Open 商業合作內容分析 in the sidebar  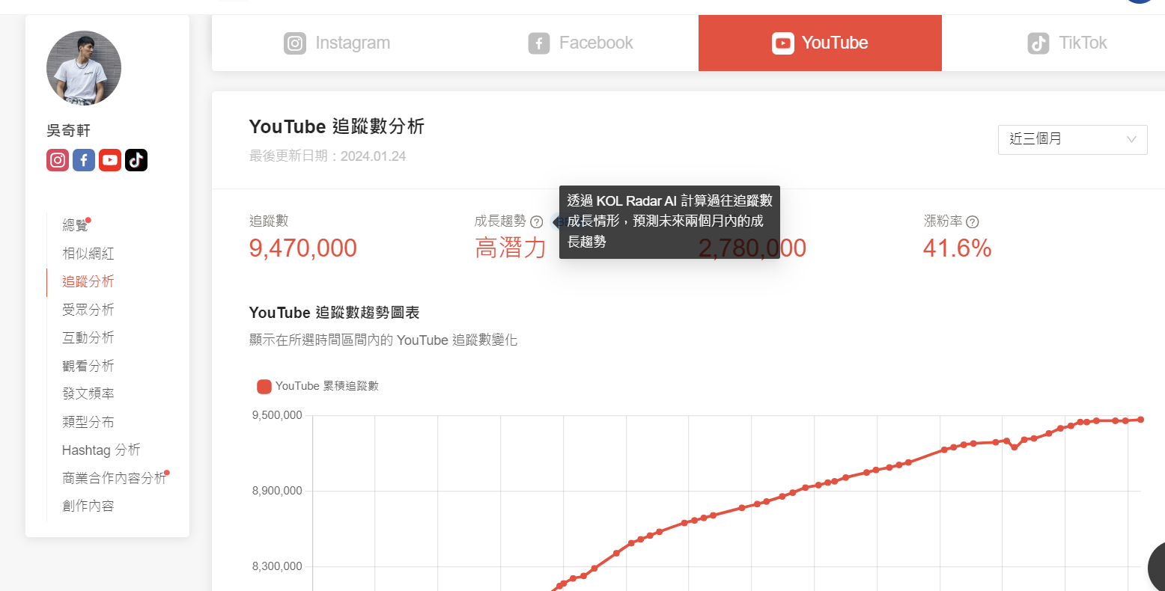point(114,478)
